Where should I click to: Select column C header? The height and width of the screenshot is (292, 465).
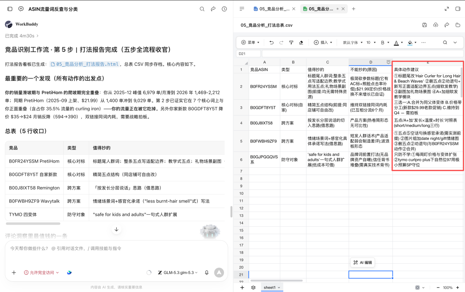point(327,62)
